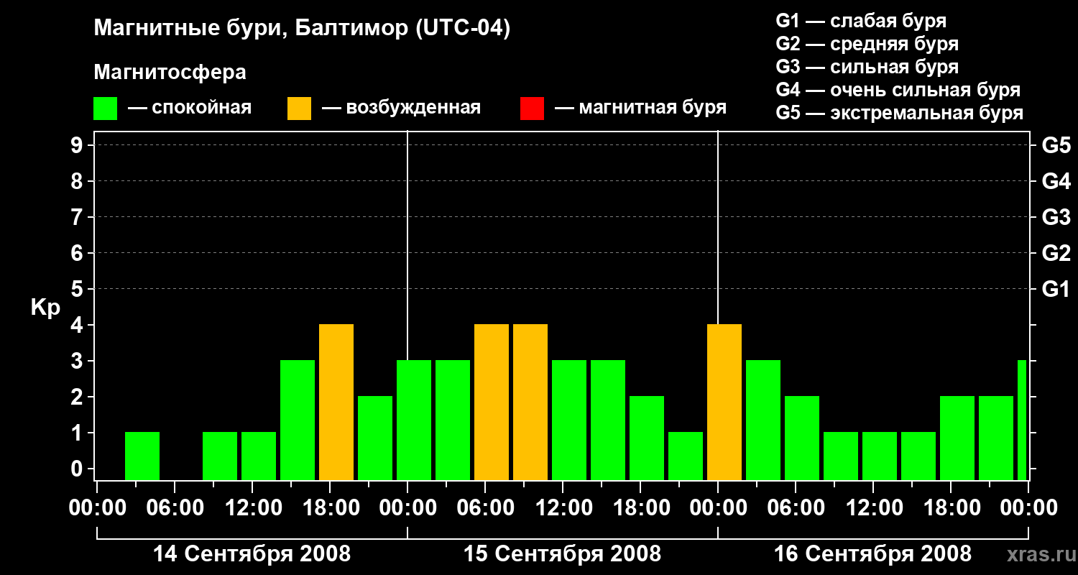
Task: Click the '06:00' time label under 16 September
Action: [796, 508]
